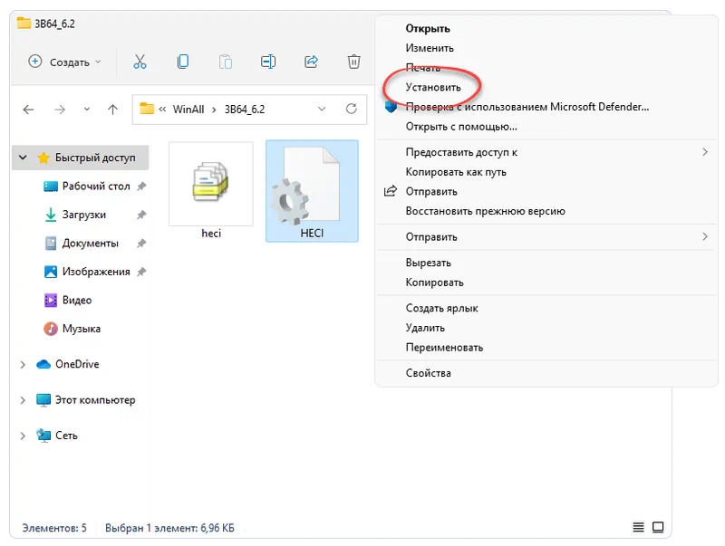This screenshot has height=546, width=725.
Task: Show hidden path with double chevron
Action: 162,110
